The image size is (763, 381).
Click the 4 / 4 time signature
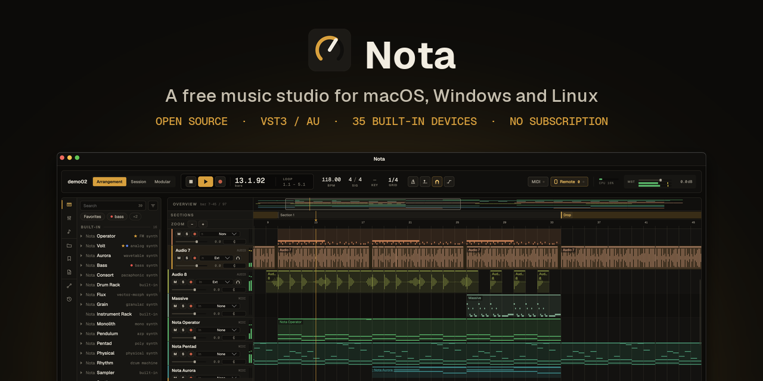(x=355, y=181)
